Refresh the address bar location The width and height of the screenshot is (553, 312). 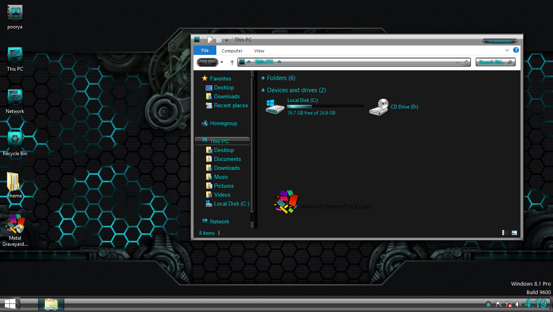point(467,62)
